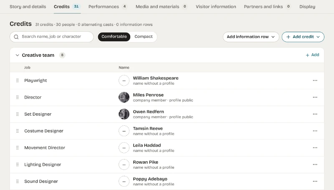Click the search name, job or character field
The image size is (334, 190).
pyautogui.click(x=51, y=37)
